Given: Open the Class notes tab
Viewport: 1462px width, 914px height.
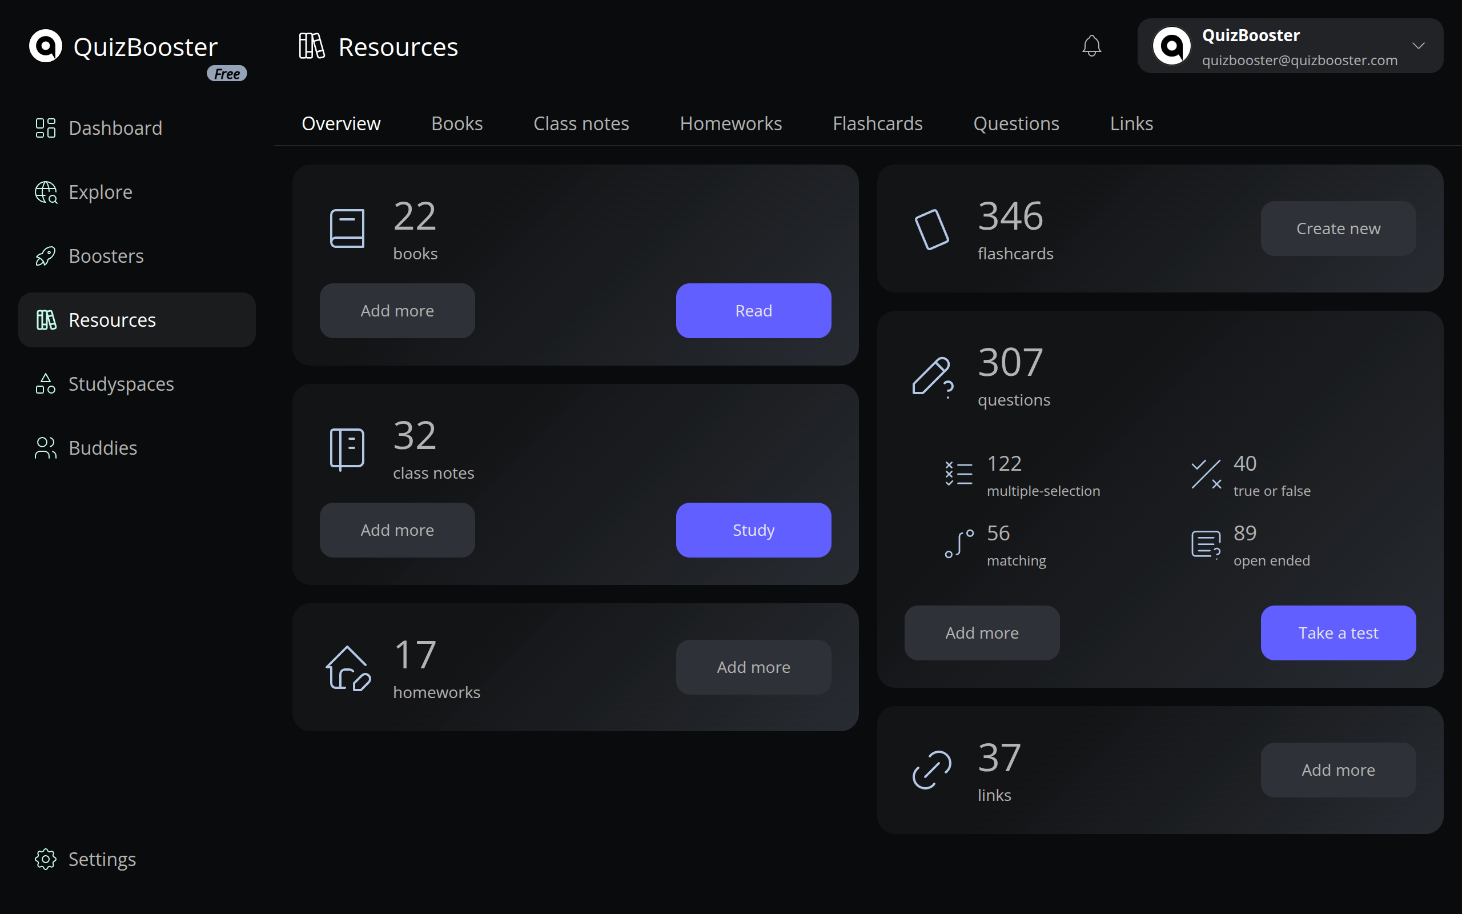Looking at the screenshot, I should point(581,123).
